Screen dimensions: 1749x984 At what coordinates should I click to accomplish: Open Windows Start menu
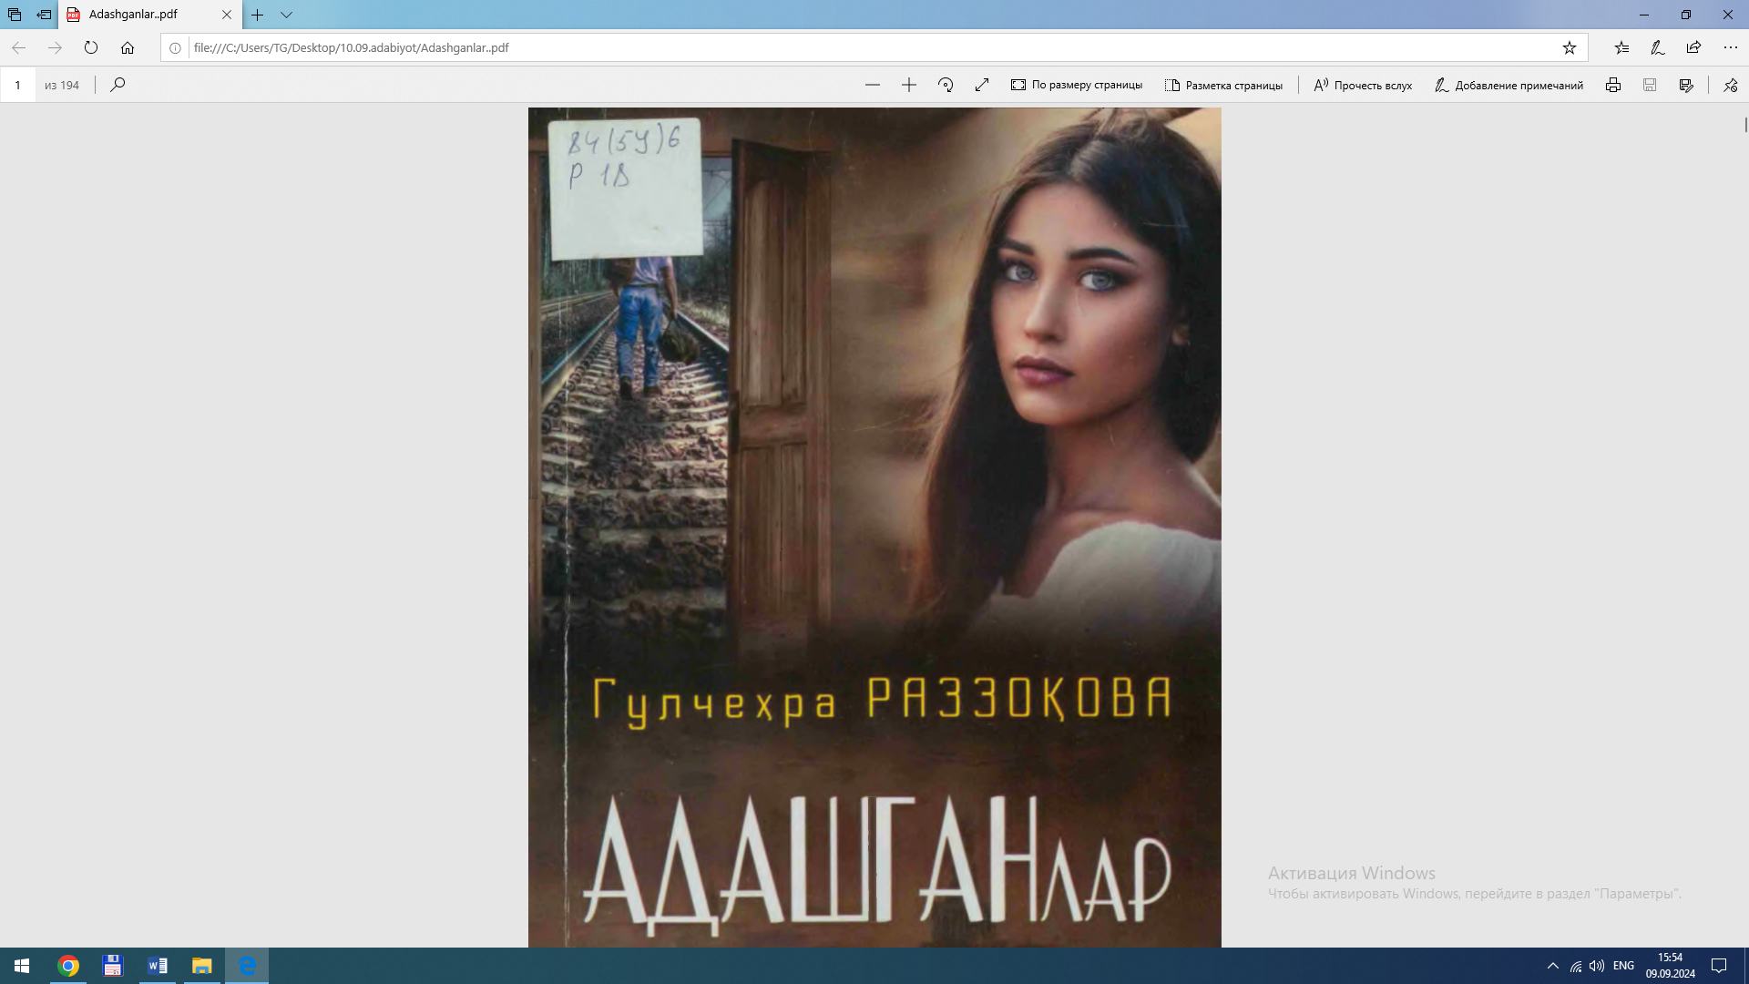22,966
